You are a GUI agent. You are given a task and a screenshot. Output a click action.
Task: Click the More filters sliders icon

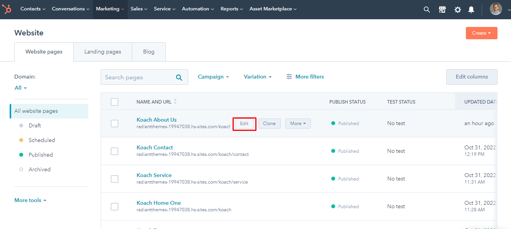[x=289, y=77]
